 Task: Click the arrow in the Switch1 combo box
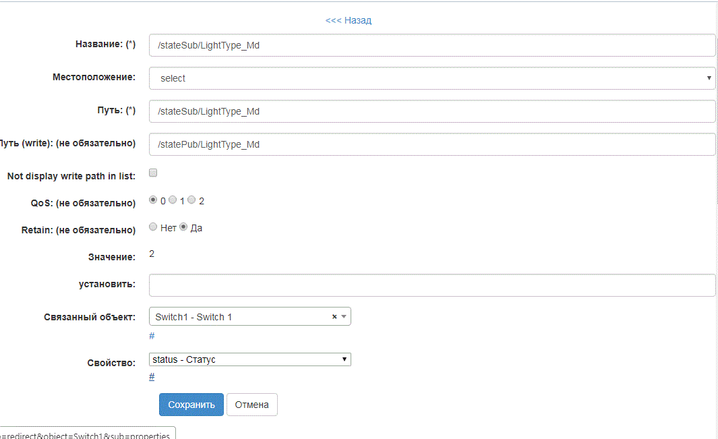[x=343, y=317]
